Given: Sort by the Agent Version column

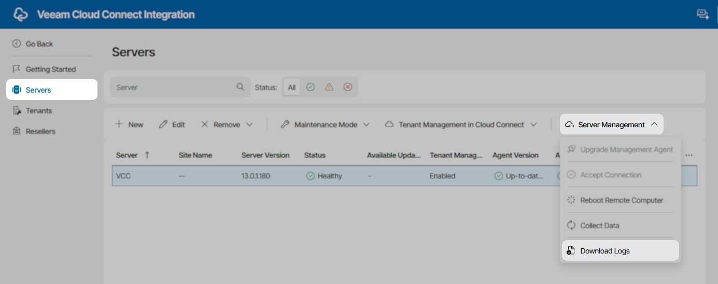Looking at the screenshot, I should (x=515, y=155).
